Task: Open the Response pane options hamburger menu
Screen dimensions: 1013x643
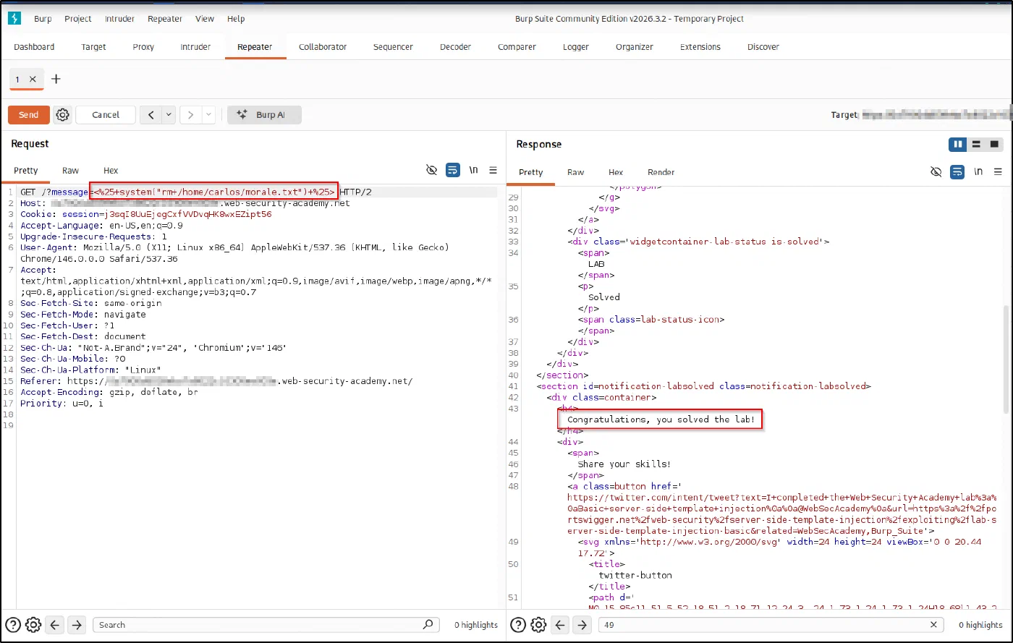Action: 999,171
